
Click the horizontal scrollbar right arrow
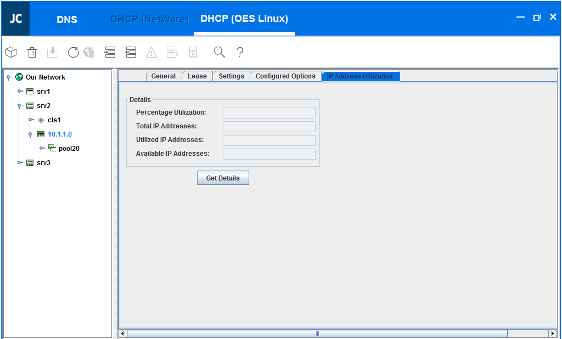[x=553, y=334]
